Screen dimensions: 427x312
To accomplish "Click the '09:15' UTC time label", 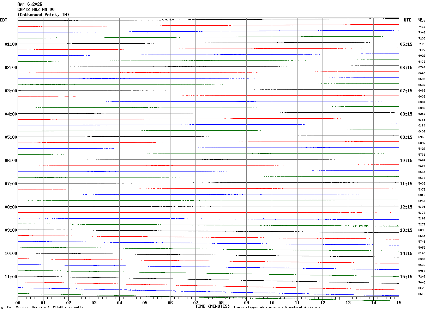I will coord(406,137).
